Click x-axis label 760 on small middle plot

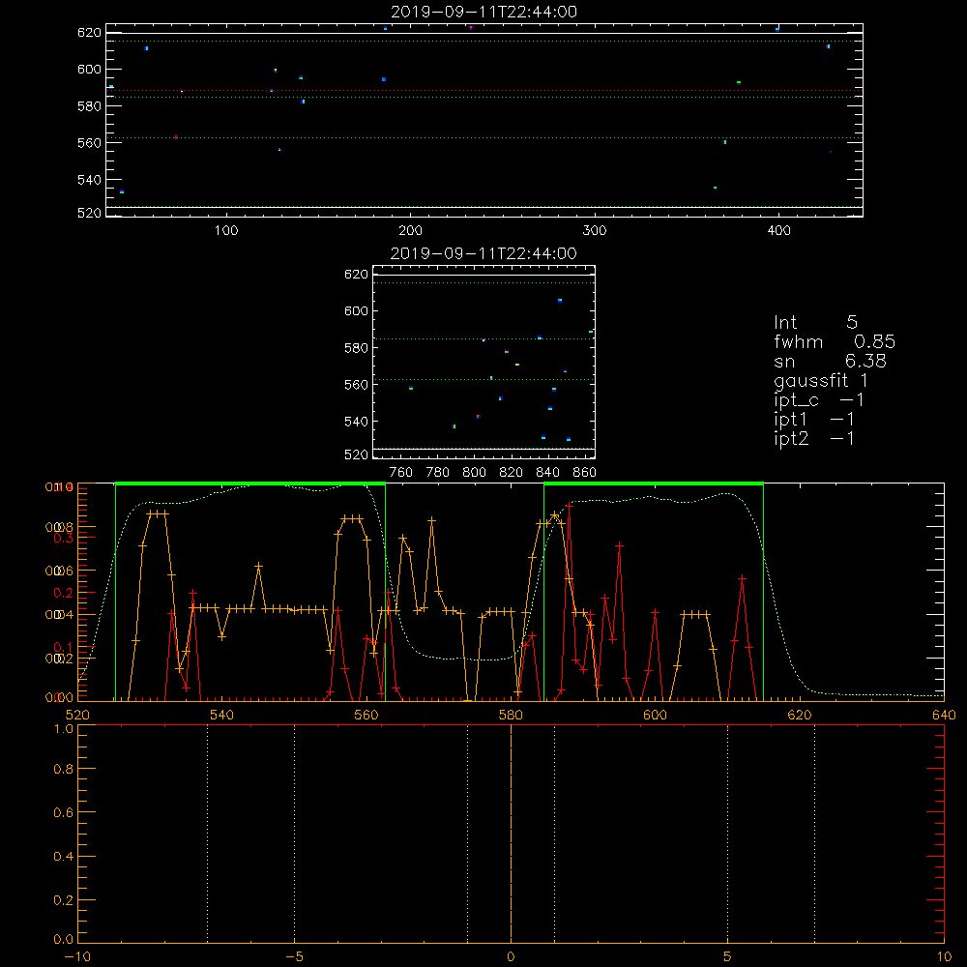point(401,473)
